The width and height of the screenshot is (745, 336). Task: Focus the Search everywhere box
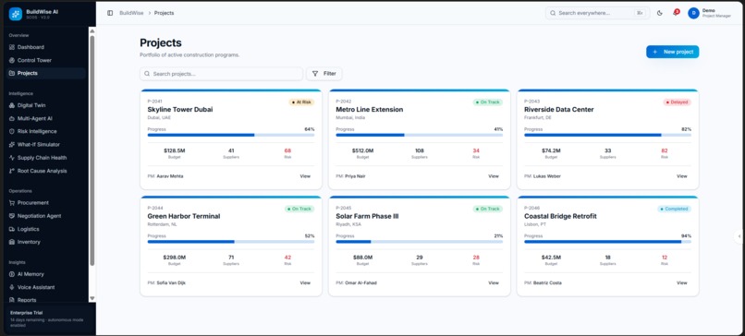pos(597,13)
